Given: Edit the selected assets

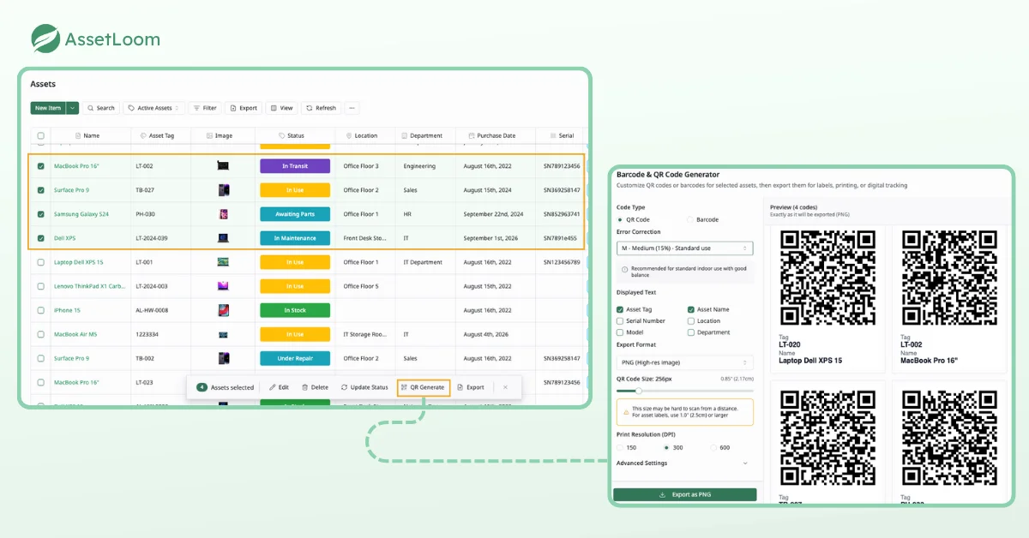Looking at the screenshot, I should click(279, 387).
